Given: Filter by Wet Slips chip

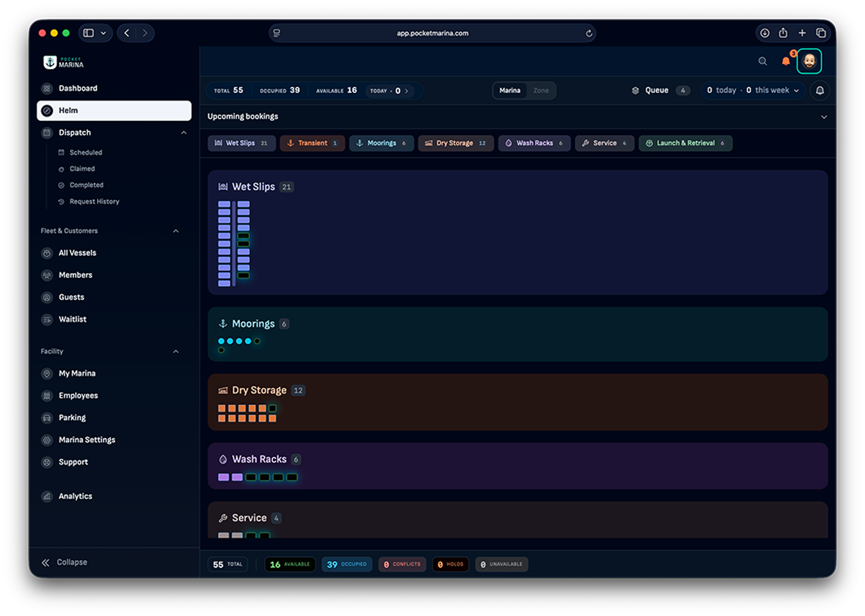Looking at the screenshot, I should [241, 143].
